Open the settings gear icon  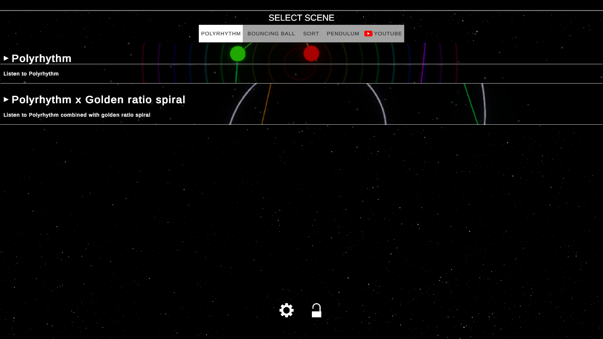286,310
